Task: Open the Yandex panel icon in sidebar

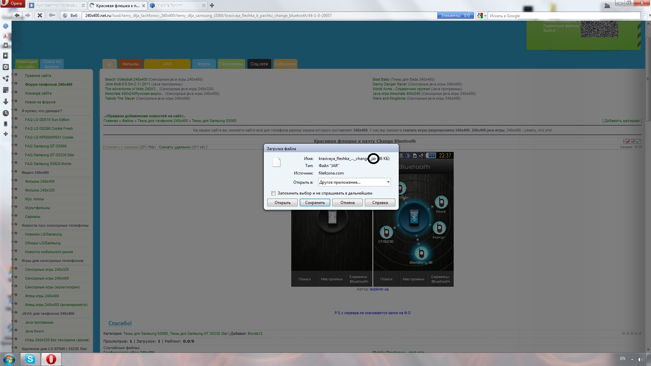Action: coord(6,36)
